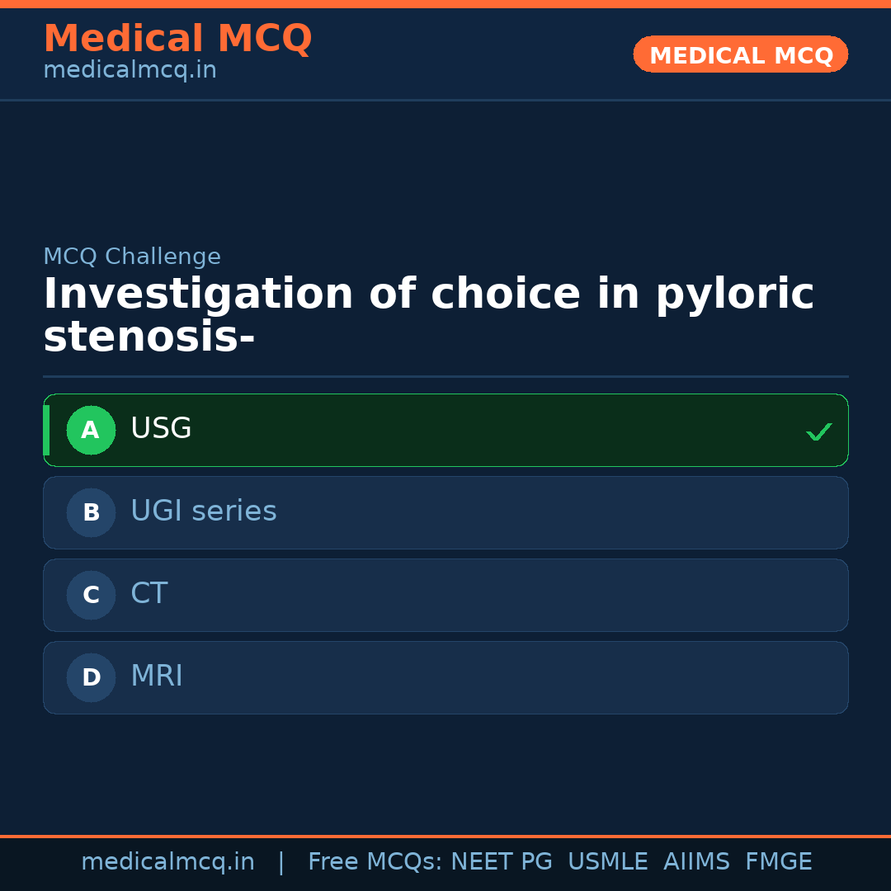The height and width of the screenshot is (891, 891).
Task: Click the circular A badge icon
Action: click(91, 430)
